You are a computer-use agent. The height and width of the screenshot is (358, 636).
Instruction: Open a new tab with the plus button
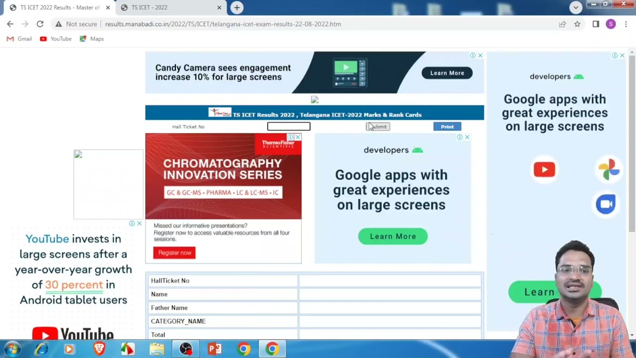tap(237, 7)
